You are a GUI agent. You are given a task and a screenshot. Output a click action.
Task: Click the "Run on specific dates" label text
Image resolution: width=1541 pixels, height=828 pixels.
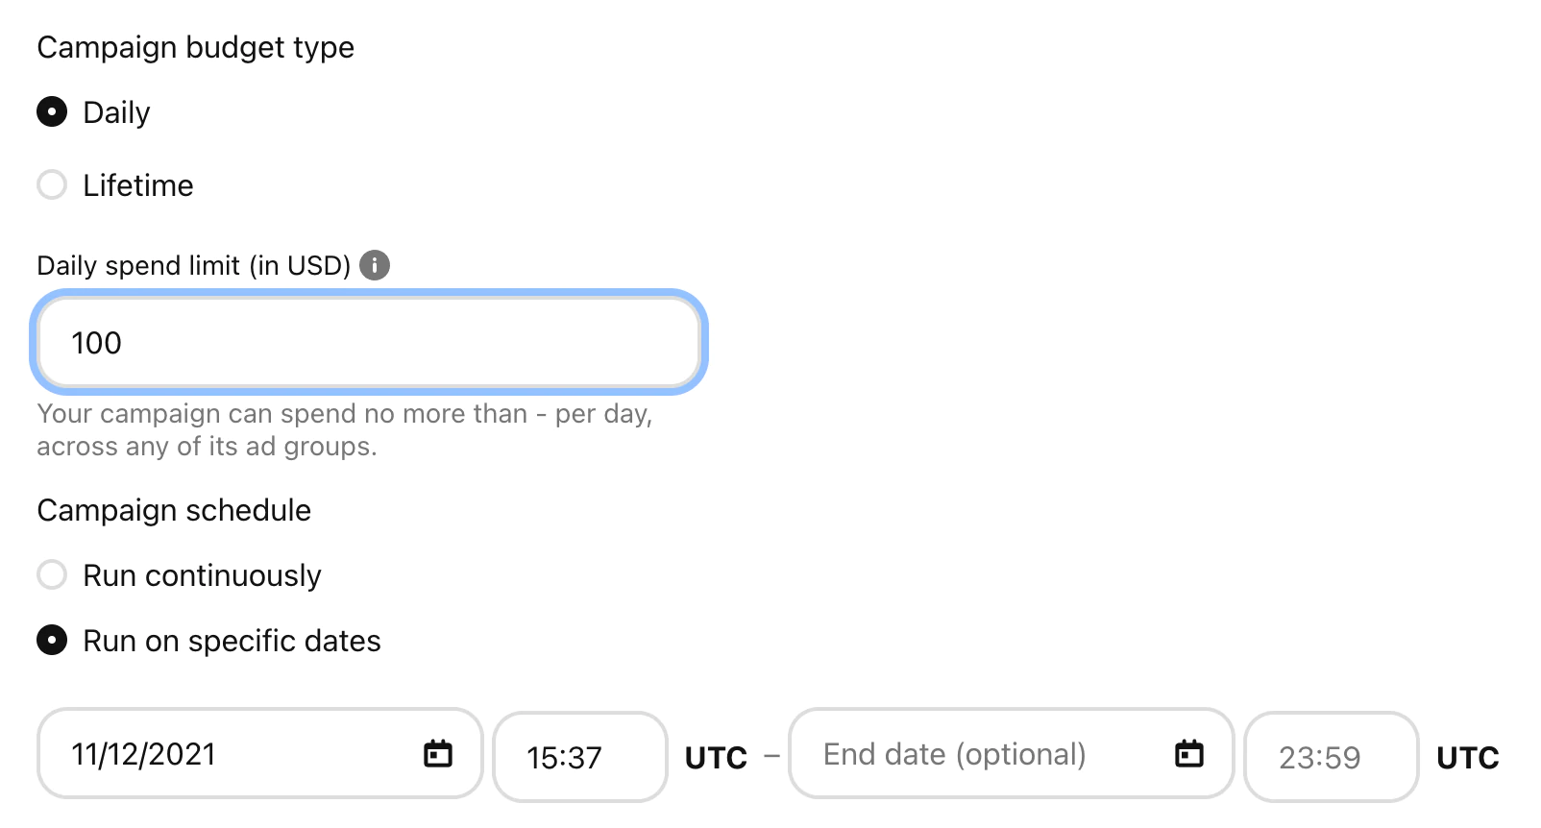pos(232,641)
